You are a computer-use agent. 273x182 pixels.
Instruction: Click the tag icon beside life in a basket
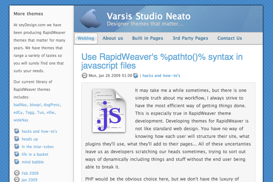pos(16,154)
